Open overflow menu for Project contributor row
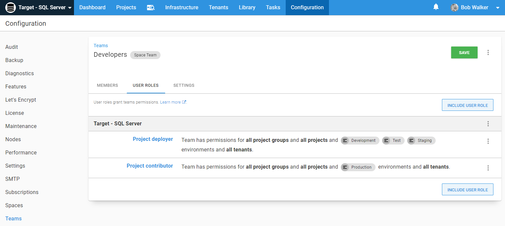 [488, 168]
